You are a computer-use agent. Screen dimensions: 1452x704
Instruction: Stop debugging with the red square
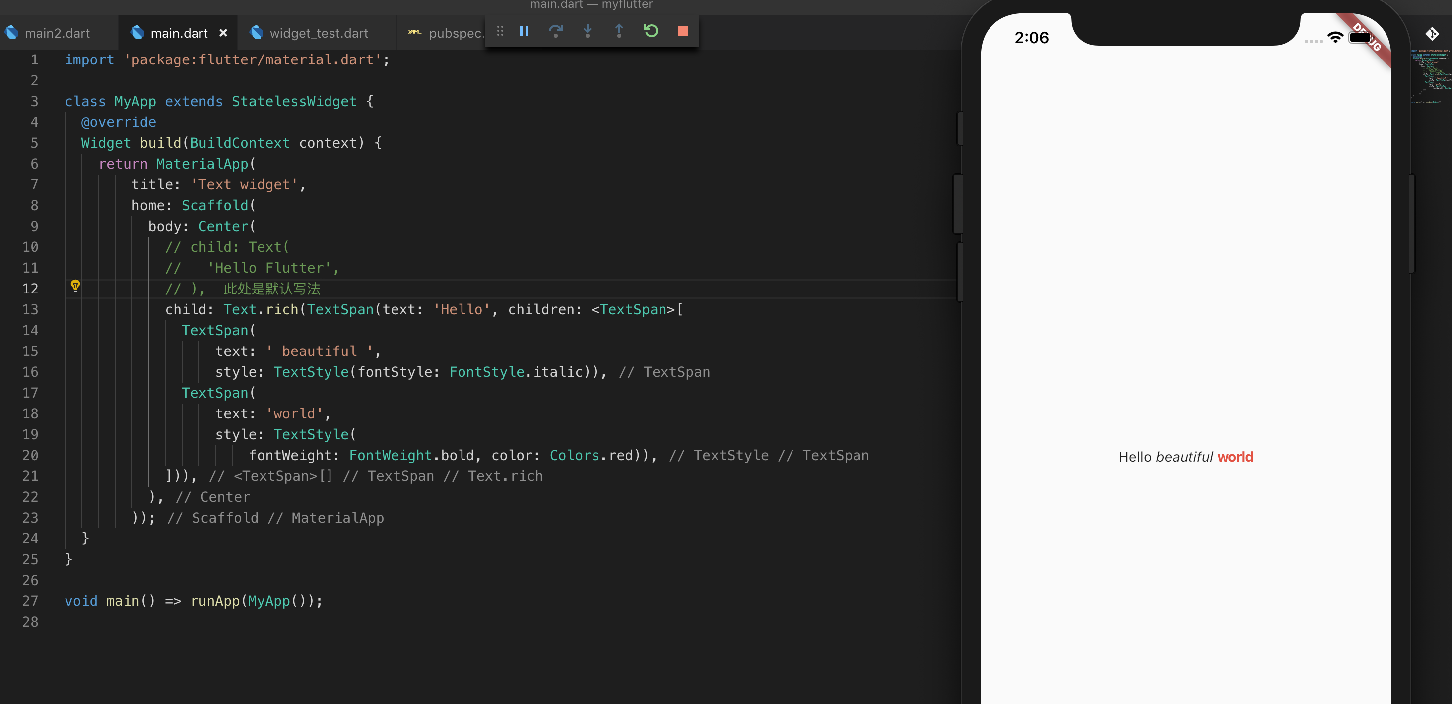[x=682, y=31]
